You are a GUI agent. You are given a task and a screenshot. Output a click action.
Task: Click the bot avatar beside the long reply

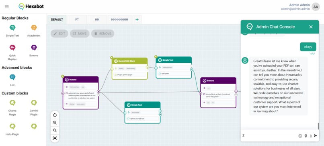tap(245, 61)
